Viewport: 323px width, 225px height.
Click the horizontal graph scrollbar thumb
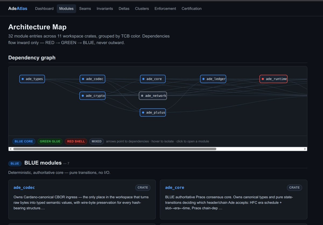[115, 149]
